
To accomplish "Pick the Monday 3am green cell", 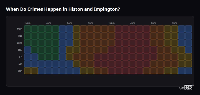I will tap(48, 29).
